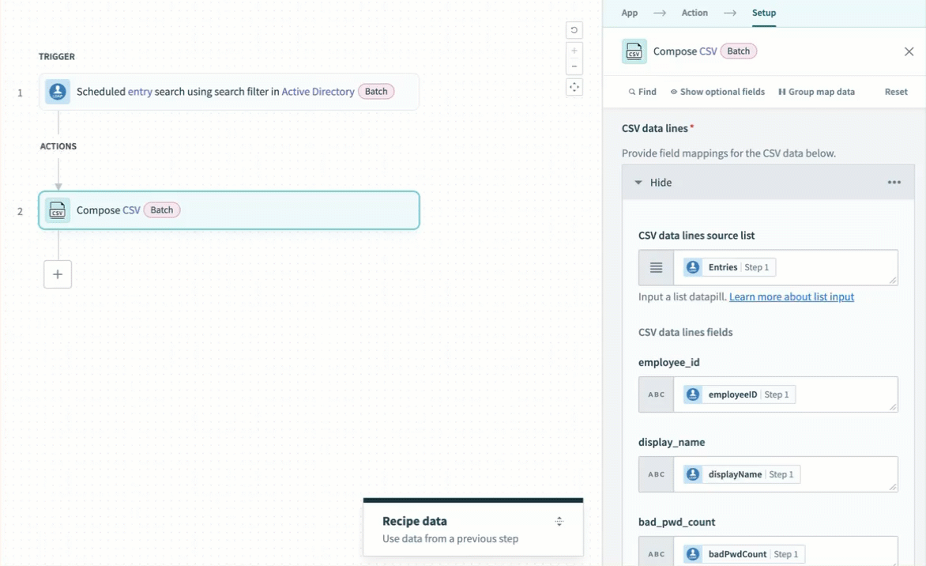Zoom in on the recipe canvas
The image size is (926, 566).
click(x=574, y=51)
